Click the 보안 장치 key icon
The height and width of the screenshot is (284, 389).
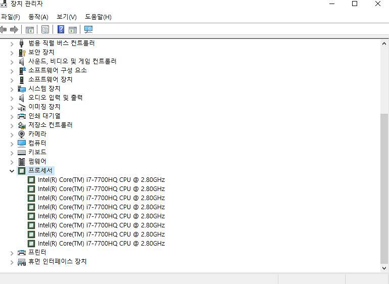(x=22, y=53)
